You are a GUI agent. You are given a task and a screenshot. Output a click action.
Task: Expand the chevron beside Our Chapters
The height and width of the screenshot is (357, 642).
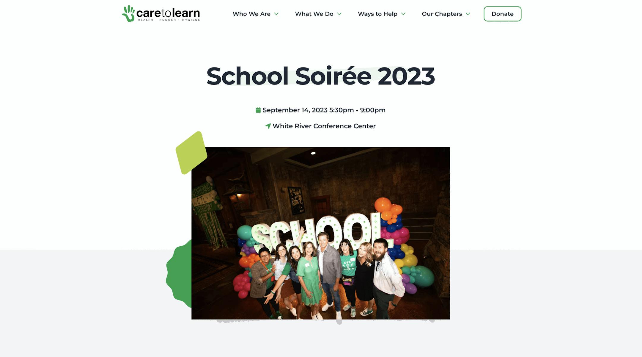point(468,14)
